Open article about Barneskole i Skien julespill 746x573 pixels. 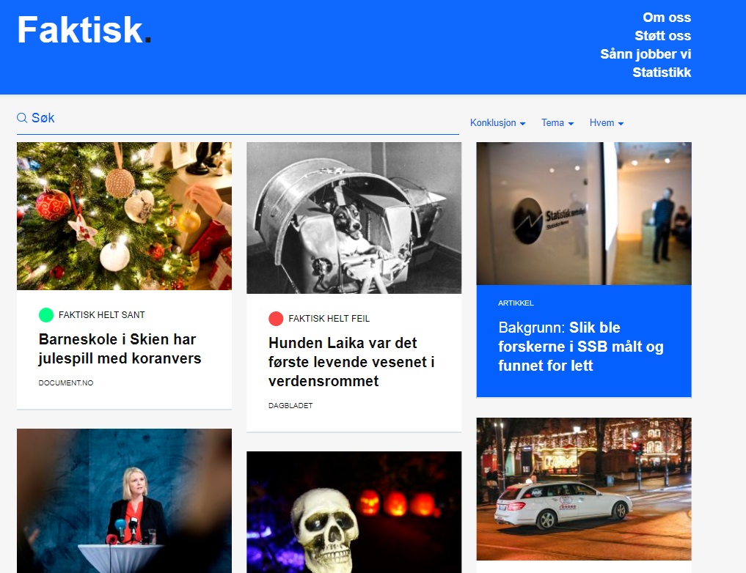[x=120, y=349]
